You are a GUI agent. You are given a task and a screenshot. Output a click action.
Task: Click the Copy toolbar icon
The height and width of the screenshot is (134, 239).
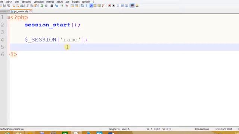point(32,6)
